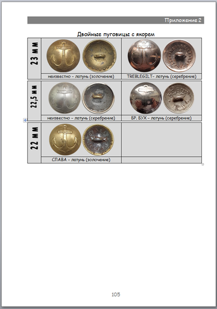Click the table resize handle square
The width and height of the screenshot is (217, 309).
[203, 164]
